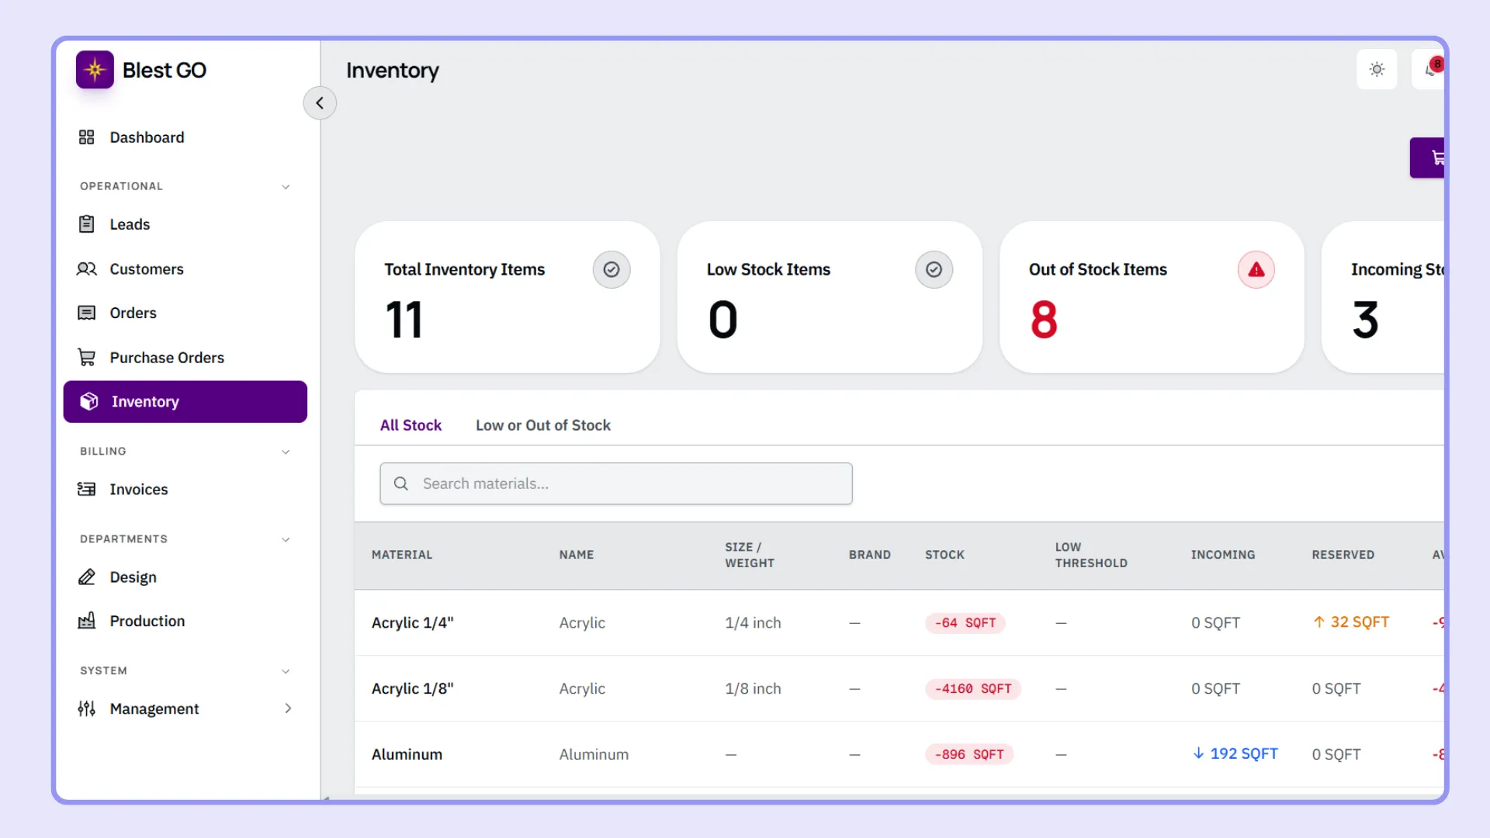
Task: Click the -64 SQFT stock badge
Action: point(965,623)
